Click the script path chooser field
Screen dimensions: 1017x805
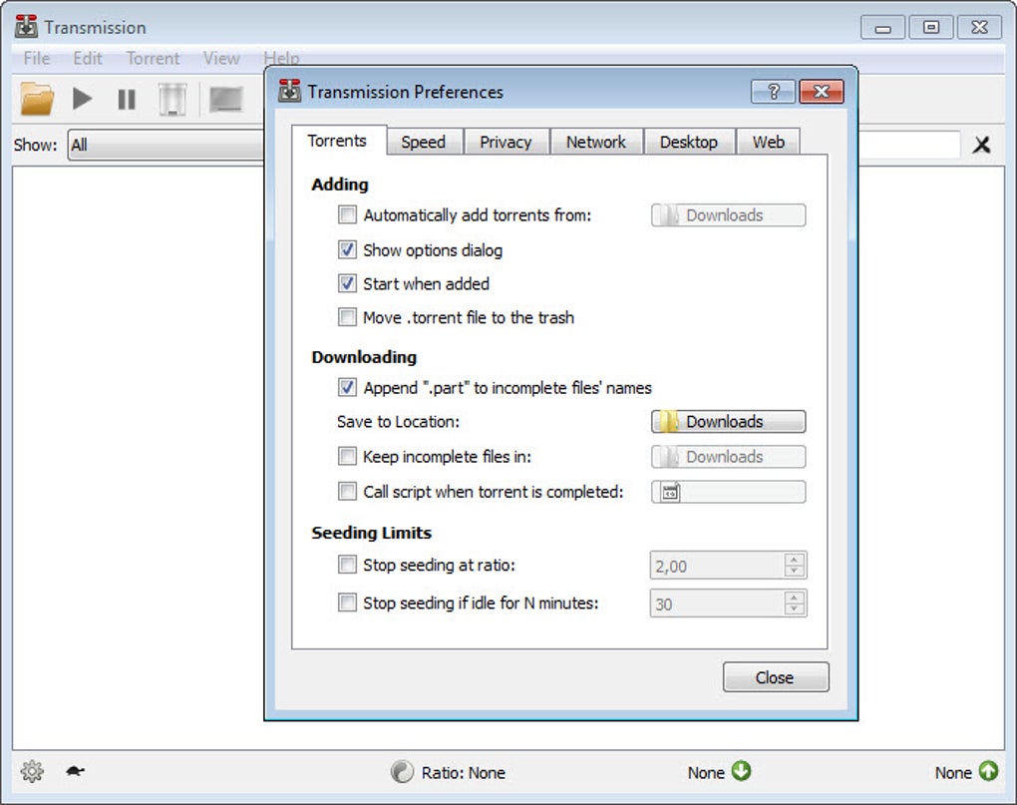(x=729, y=492)
